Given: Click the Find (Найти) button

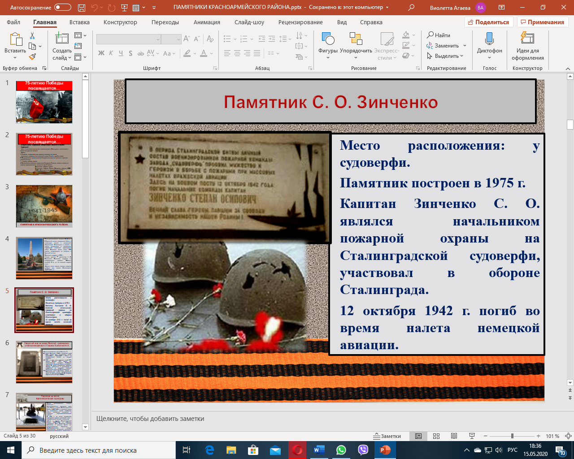Looking at the screenshot, I should click(439, 35).
